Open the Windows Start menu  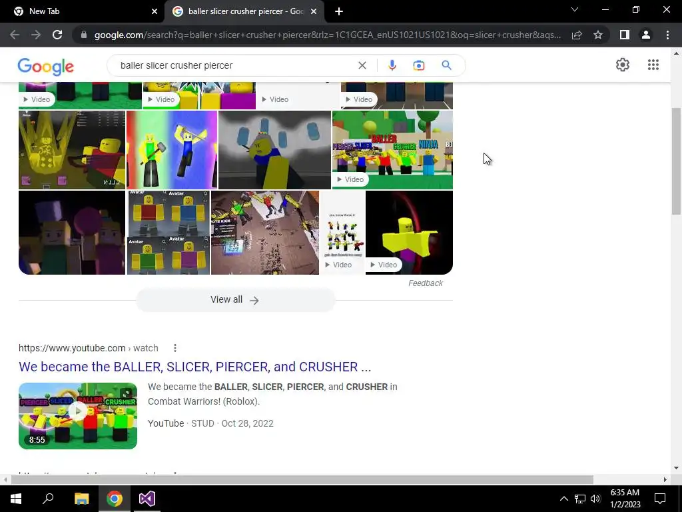click(16, 499)
